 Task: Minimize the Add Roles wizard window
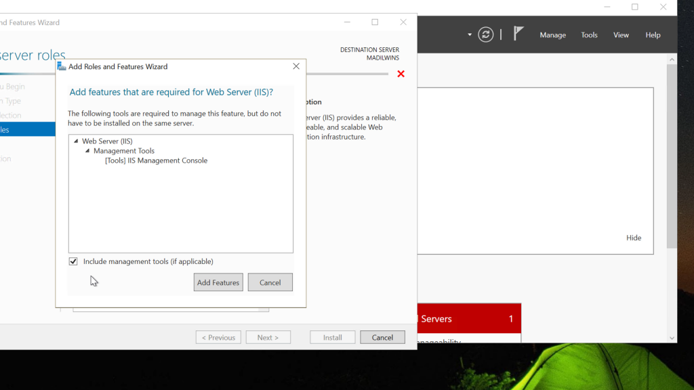(x=347, y=22)
